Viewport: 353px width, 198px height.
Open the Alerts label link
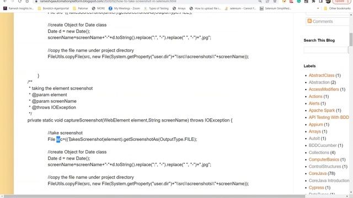[x=314, y=103]
